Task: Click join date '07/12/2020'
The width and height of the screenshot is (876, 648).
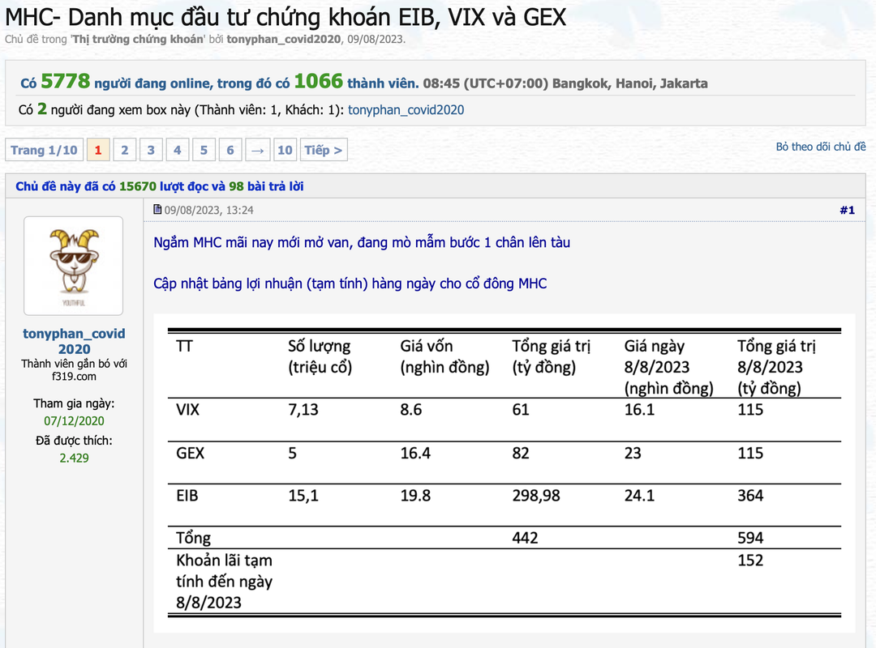Action: (x=74, y=421)
